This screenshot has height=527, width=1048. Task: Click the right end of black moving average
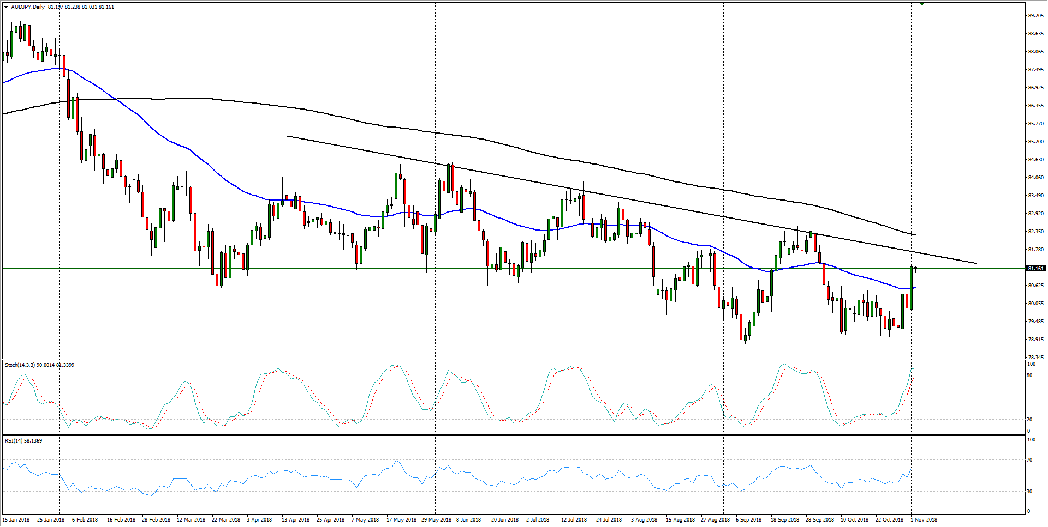915,235
